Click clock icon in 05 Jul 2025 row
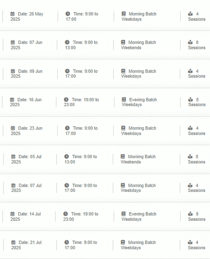Screen dimensions: 210x259 tap(67, 156)
